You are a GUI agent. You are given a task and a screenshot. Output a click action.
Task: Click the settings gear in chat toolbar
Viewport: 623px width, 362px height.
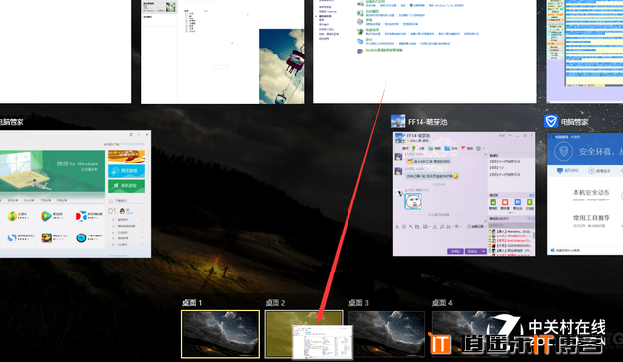click(478, 148)
